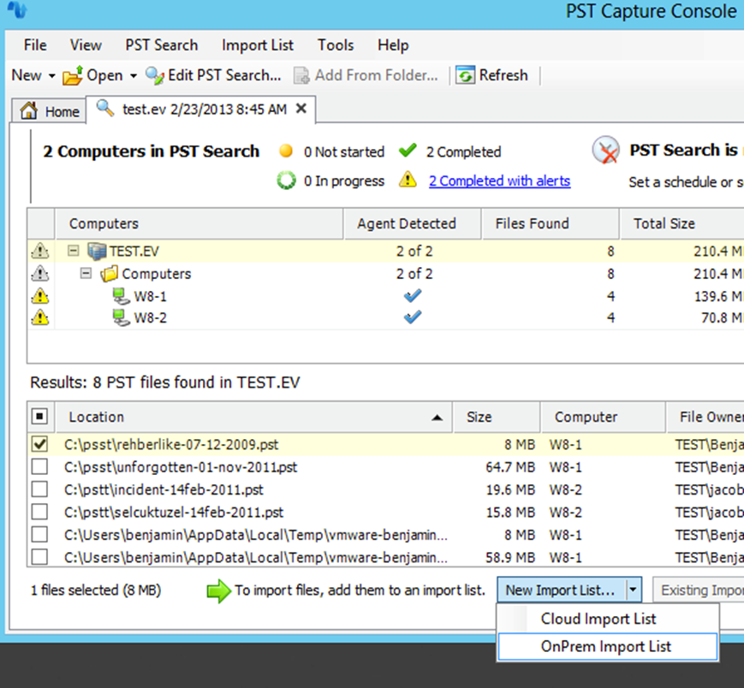Click the Location column sort arrow

[437, 418]
